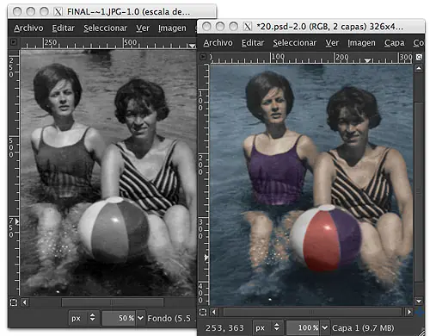Open Editar menu in FINAL~1.JPG window
The width and height of the screenshot is (430, 336).
point(64,28)
